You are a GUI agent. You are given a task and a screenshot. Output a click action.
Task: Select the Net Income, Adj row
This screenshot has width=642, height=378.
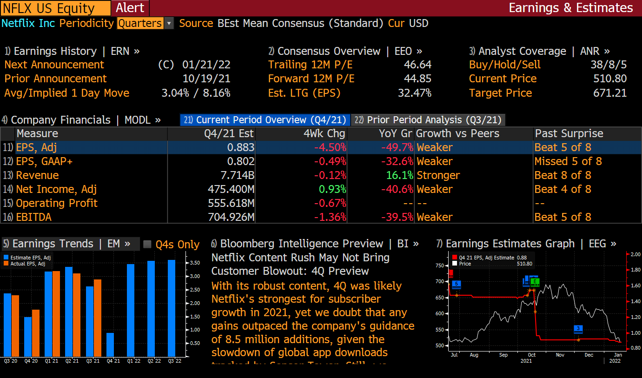coord(321,189)
